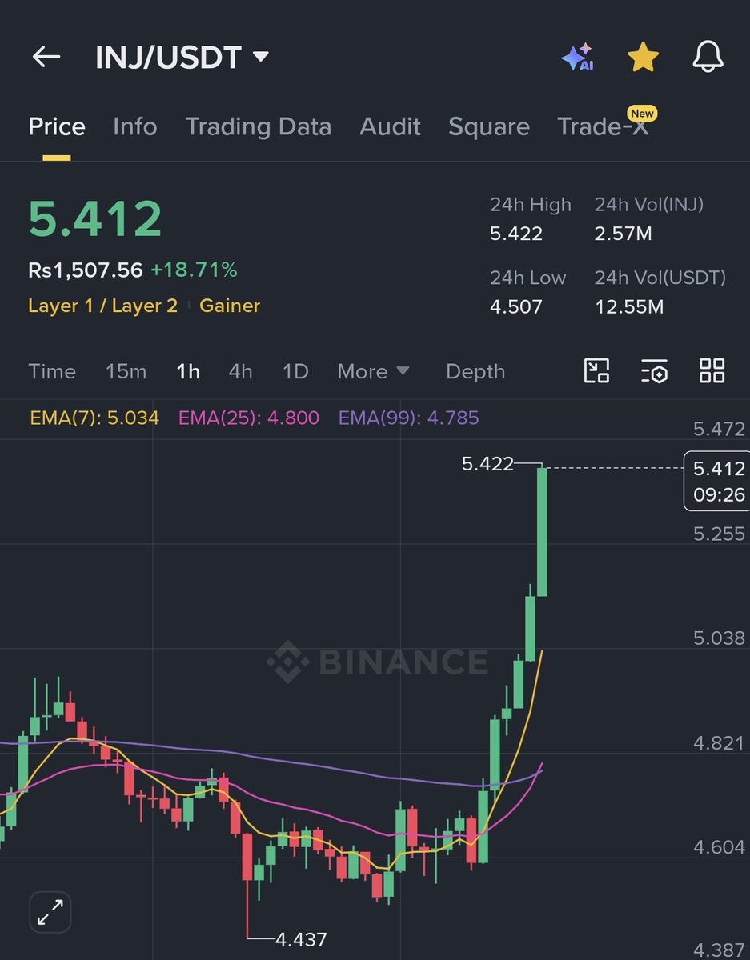Tap the 24h High value 5.422

pos(516,234)
